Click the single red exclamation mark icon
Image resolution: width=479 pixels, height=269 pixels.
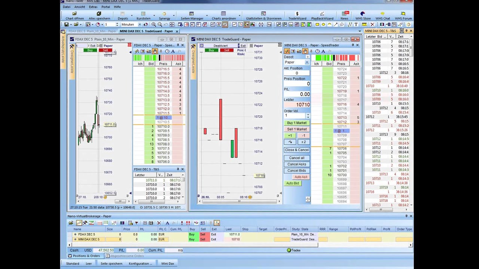[x=181, y=223]
